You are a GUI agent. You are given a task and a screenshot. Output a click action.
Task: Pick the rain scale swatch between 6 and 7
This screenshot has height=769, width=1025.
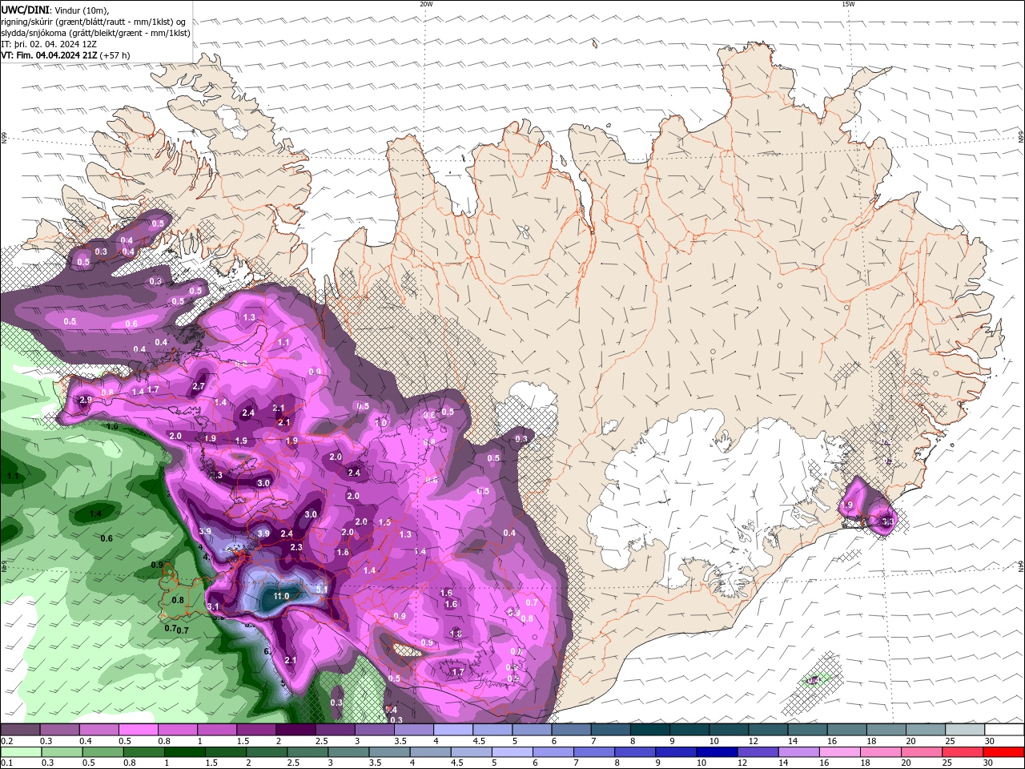pyautogui.click(x=552, y=752)
